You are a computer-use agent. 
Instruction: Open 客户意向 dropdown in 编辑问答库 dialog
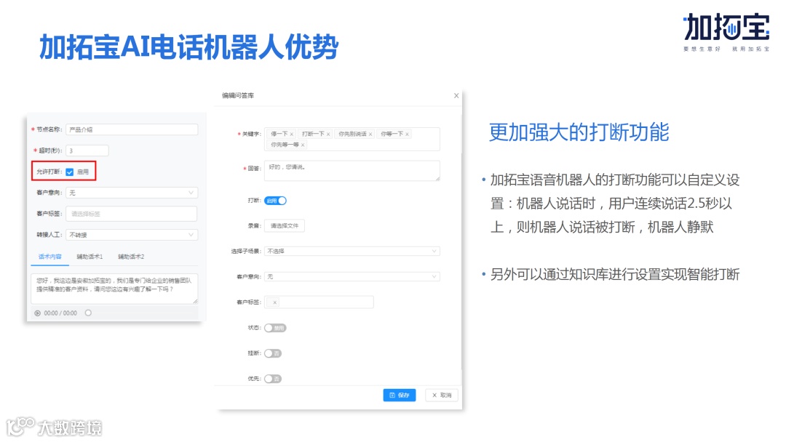pos(352,277)
